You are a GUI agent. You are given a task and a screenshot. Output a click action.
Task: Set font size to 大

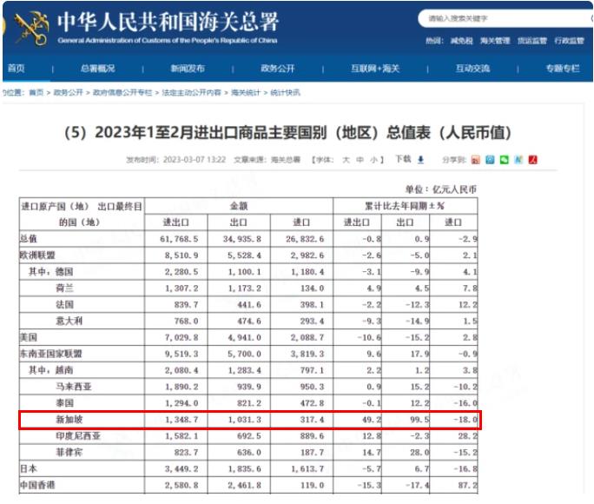coord(346,160)
